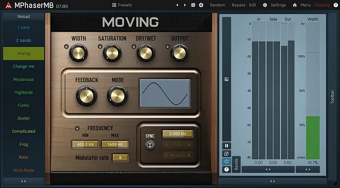Toggle Bypass in the top bar
The image size is (340, 188).
click(x=238, y=5)
